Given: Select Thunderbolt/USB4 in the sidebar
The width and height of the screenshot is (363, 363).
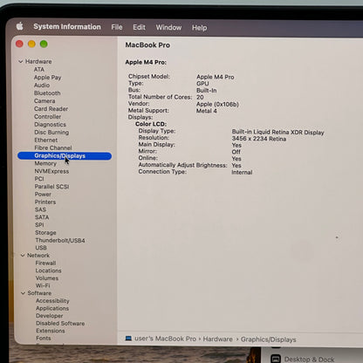Looking at the screenshot, I should click(x=60, y=240).
